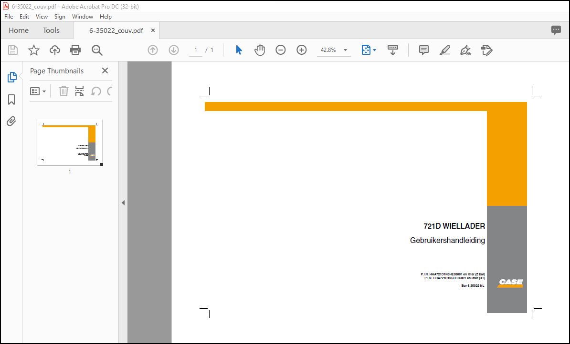Image resolution: width=570 pixels, height=344 pixels.
Task: Click the 'Page Thumbnails' panel heading
Action: pos(57,71)
